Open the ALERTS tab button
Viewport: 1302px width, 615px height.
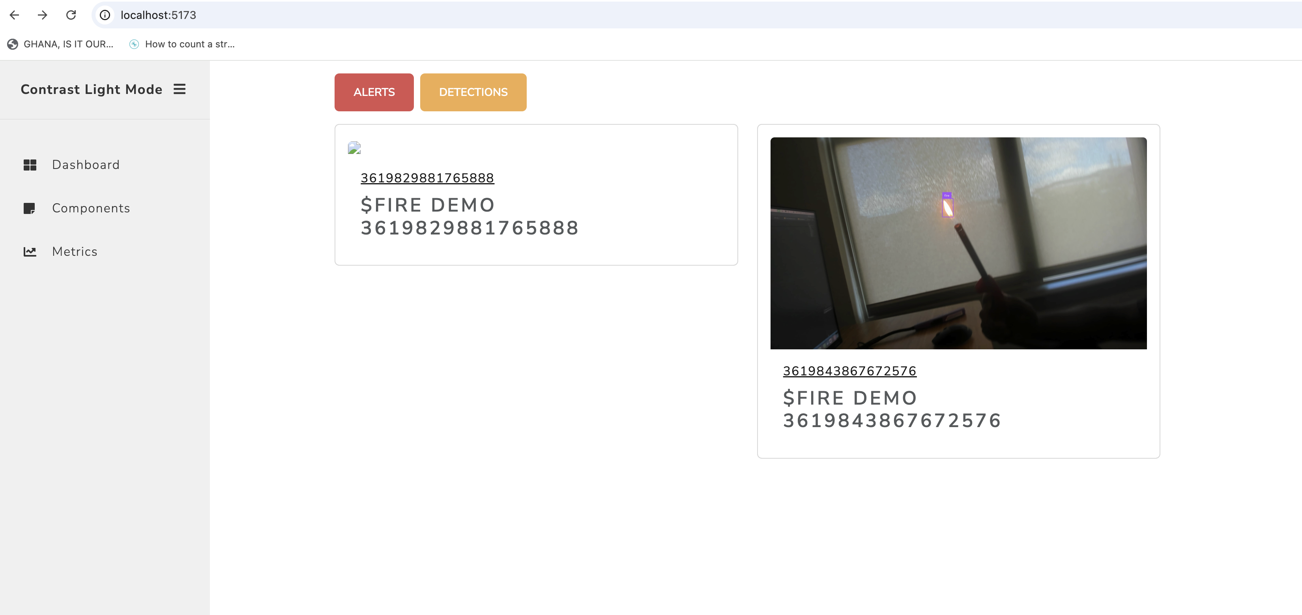click(x=374, y=92)
